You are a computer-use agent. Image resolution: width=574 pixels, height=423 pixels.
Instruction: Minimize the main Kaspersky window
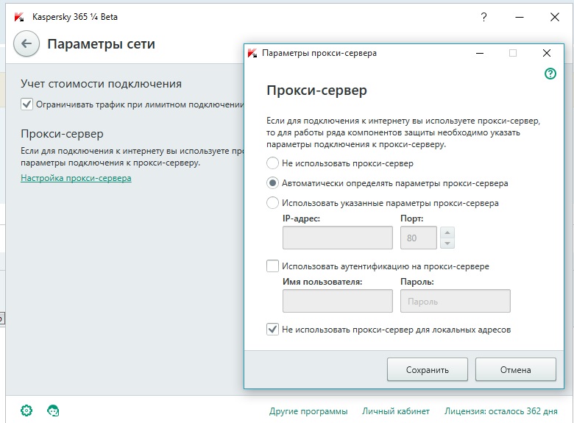519,17
